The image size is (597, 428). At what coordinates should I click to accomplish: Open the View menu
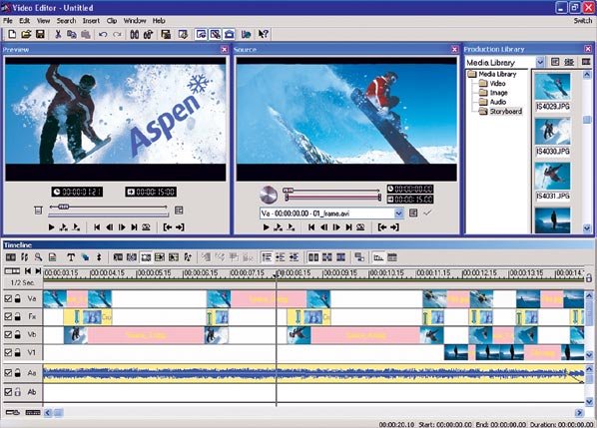[43, 21]
